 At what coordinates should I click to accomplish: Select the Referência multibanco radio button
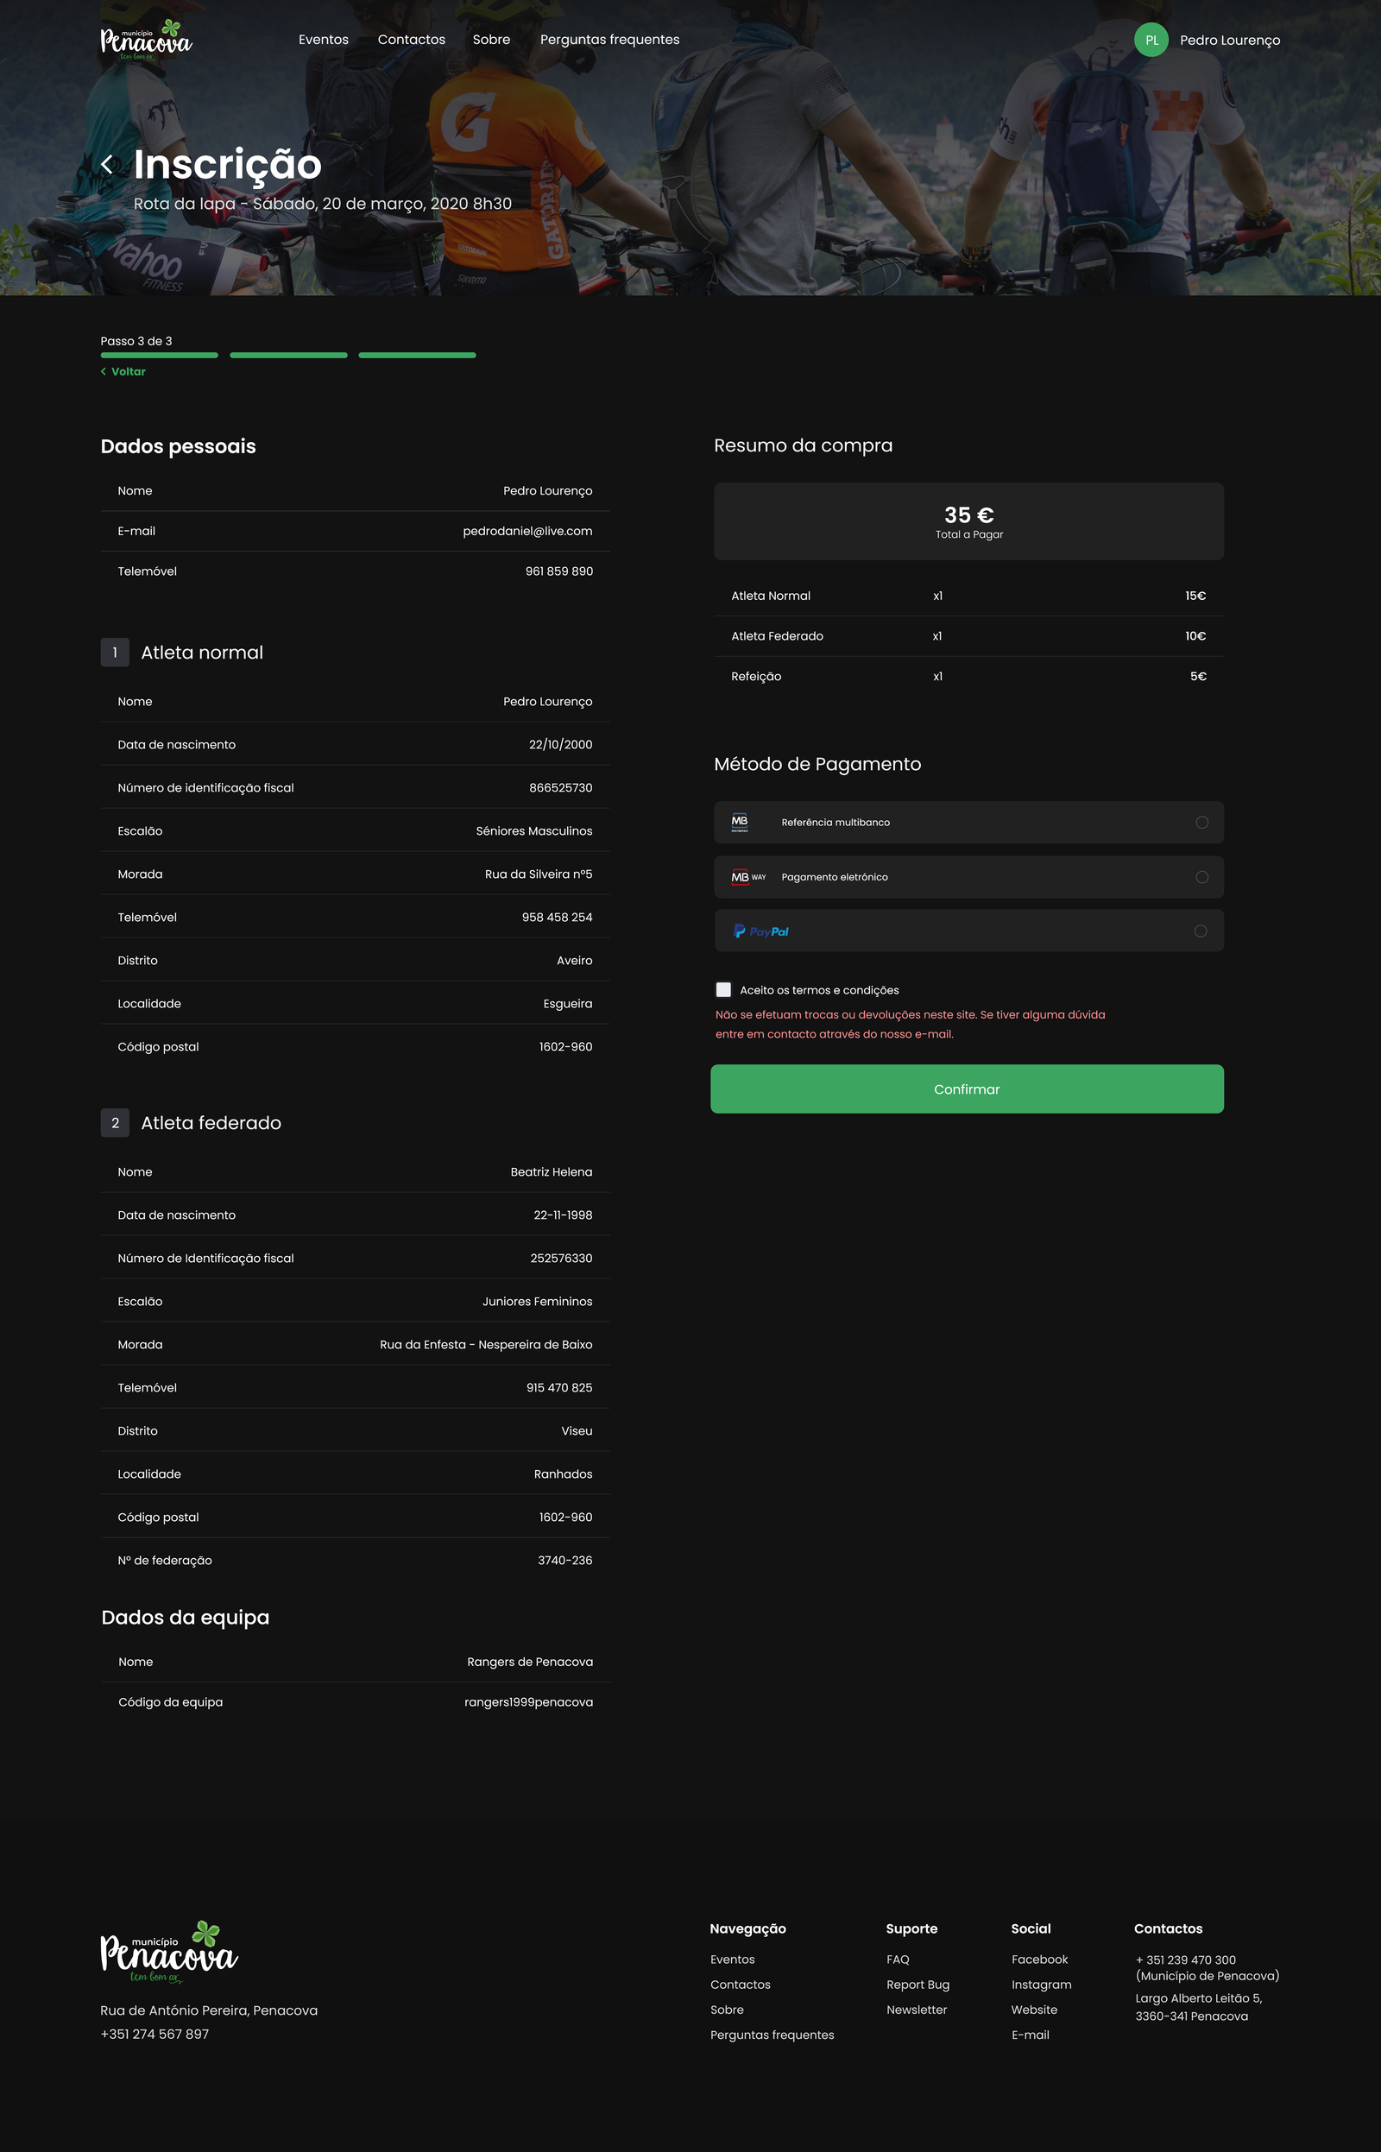point(1201,823)
